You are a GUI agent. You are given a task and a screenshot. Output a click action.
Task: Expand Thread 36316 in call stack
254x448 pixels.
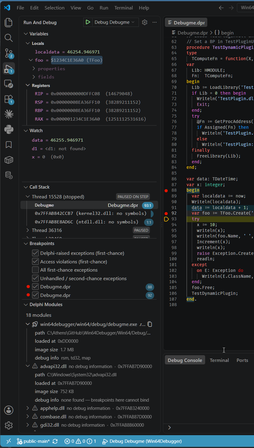[28, 230]
